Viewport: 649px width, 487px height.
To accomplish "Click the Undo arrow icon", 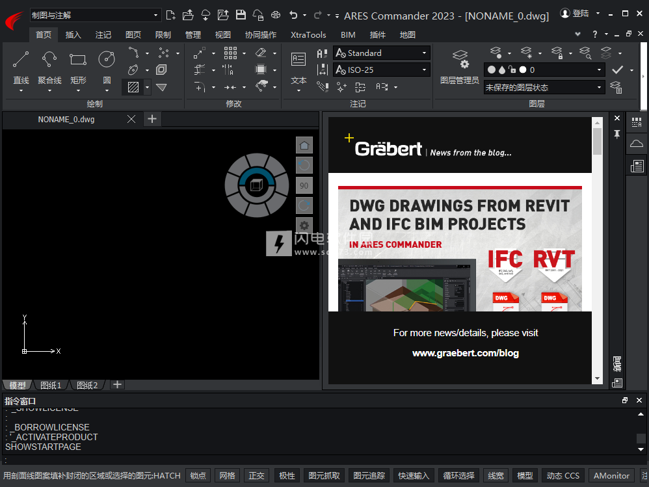I will click(293, 16).
